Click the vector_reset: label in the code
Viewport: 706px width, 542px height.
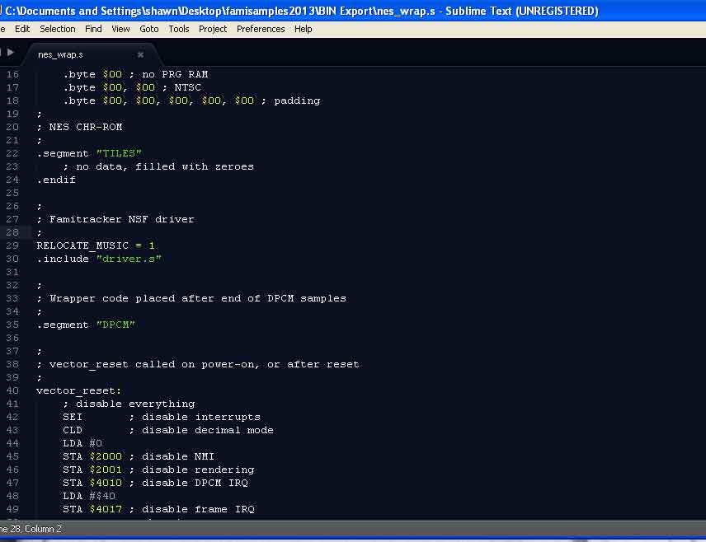pyautogui.click(x=78, y=390)
